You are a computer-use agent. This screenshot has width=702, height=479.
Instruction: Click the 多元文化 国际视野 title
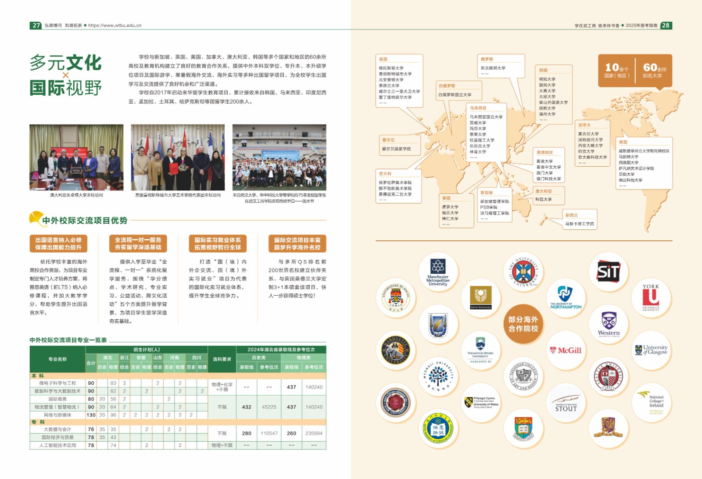[x=65, y=75]
